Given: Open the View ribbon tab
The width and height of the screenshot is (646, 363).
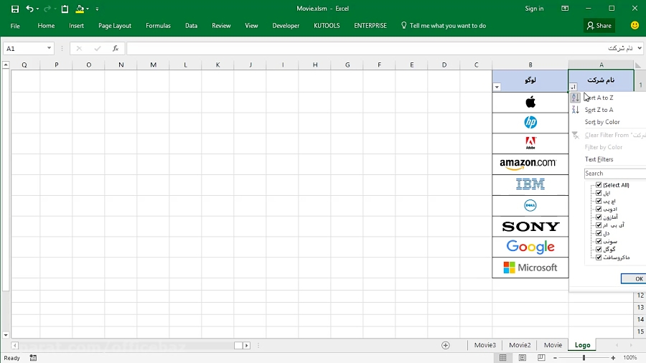Looking at the screenshot, I should click(251, 26).
